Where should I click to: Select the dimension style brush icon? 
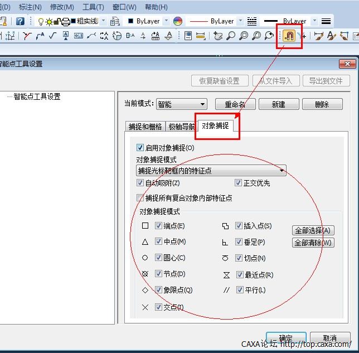click(x=318, y=36)
